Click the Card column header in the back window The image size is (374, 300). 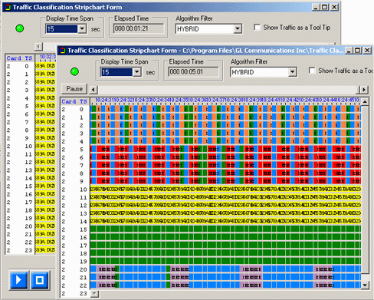click(x=14, y=58)
